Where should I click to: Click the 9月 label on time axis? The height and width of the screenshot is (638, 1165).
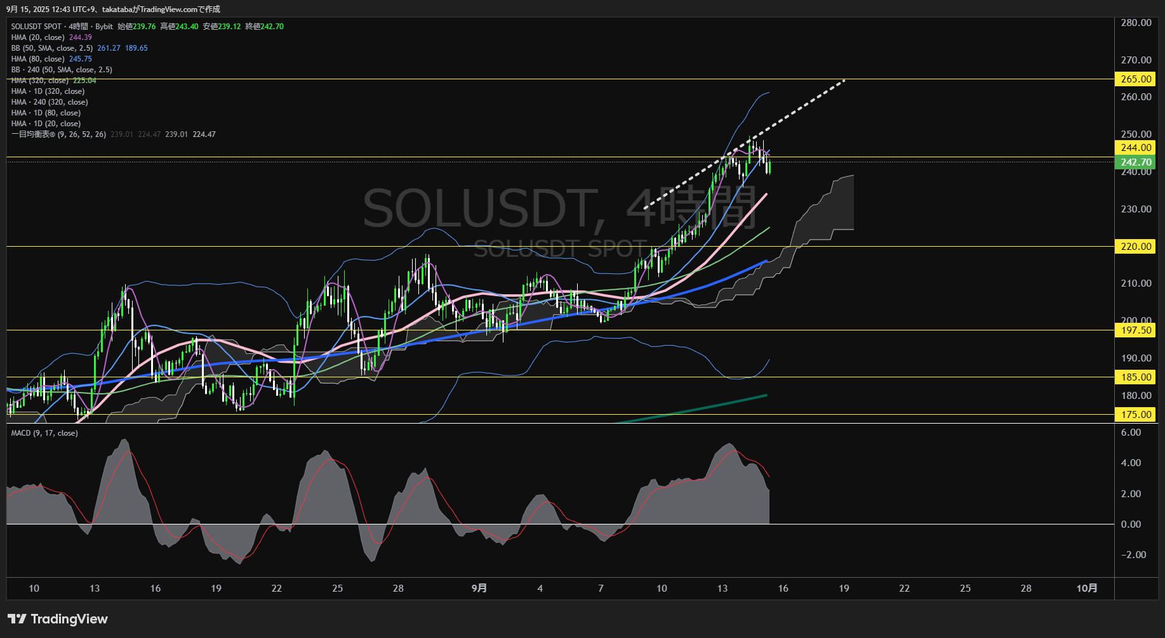point(479,589)
